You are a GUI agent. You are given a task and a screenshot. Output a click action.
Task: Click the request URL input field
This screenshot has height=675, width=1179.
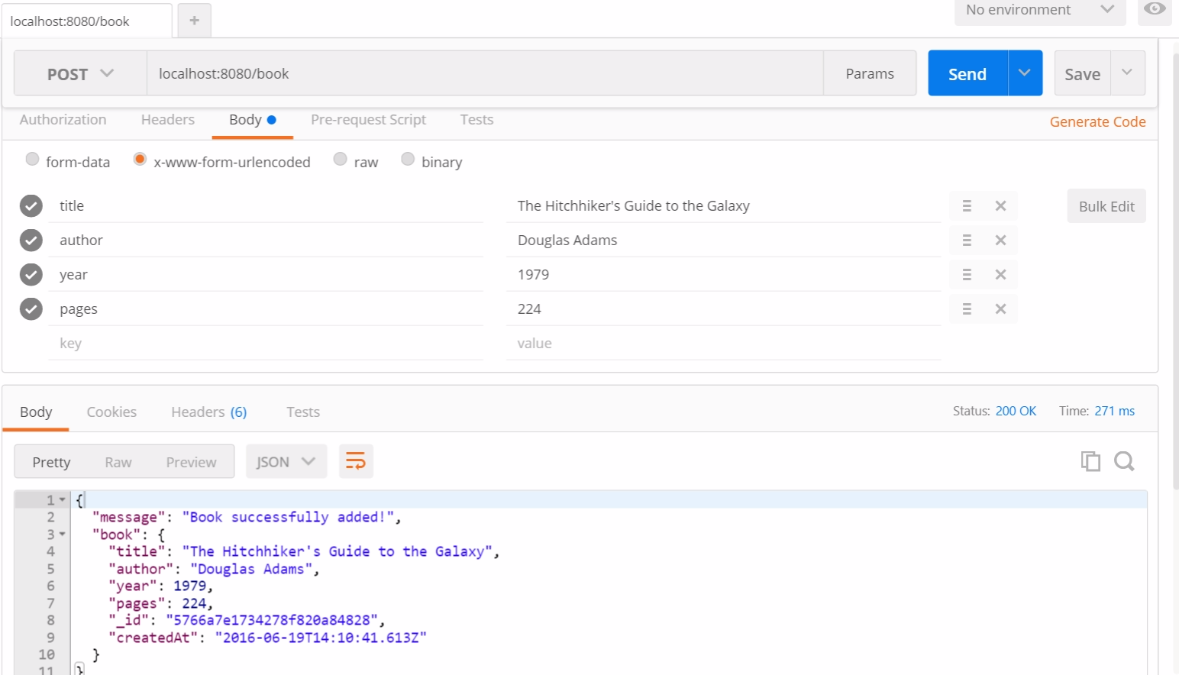[x=484, y=74]
